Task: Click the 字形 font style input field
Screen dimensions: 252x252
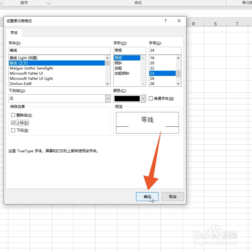Action: [x=130, y=50]
